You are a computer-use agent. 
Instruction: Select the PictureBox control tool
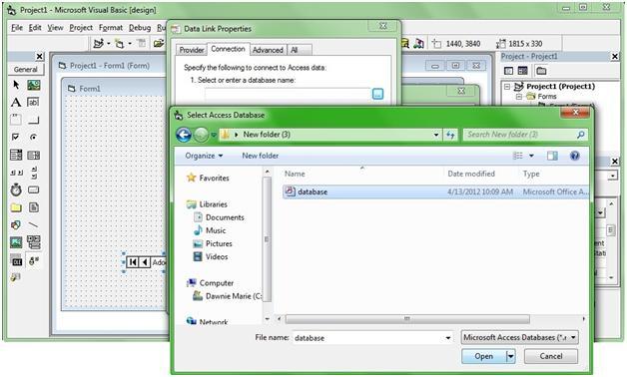coord(34,85)
